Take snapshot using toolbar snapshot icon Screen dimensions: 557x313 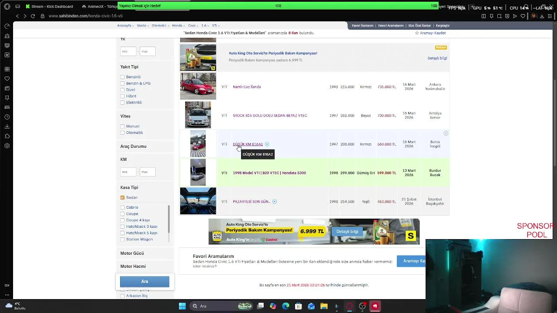pos(499,16)
